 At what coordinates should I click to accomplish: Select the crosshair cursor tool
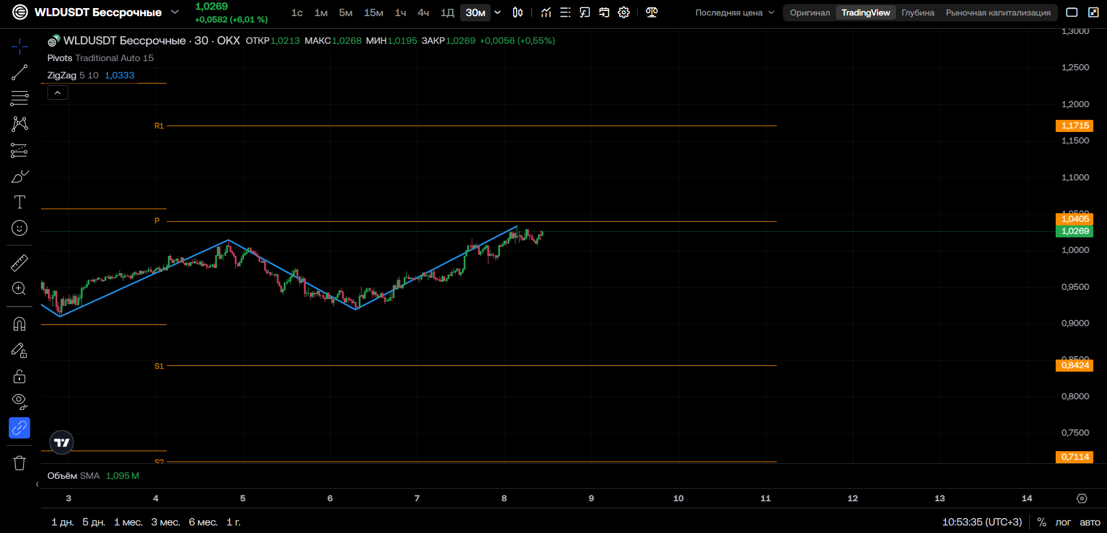click(20, 47)
